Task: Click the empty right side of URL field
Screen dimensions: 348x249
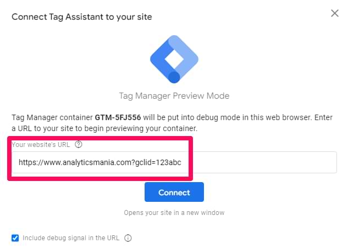Action: [x=264, y=162]
